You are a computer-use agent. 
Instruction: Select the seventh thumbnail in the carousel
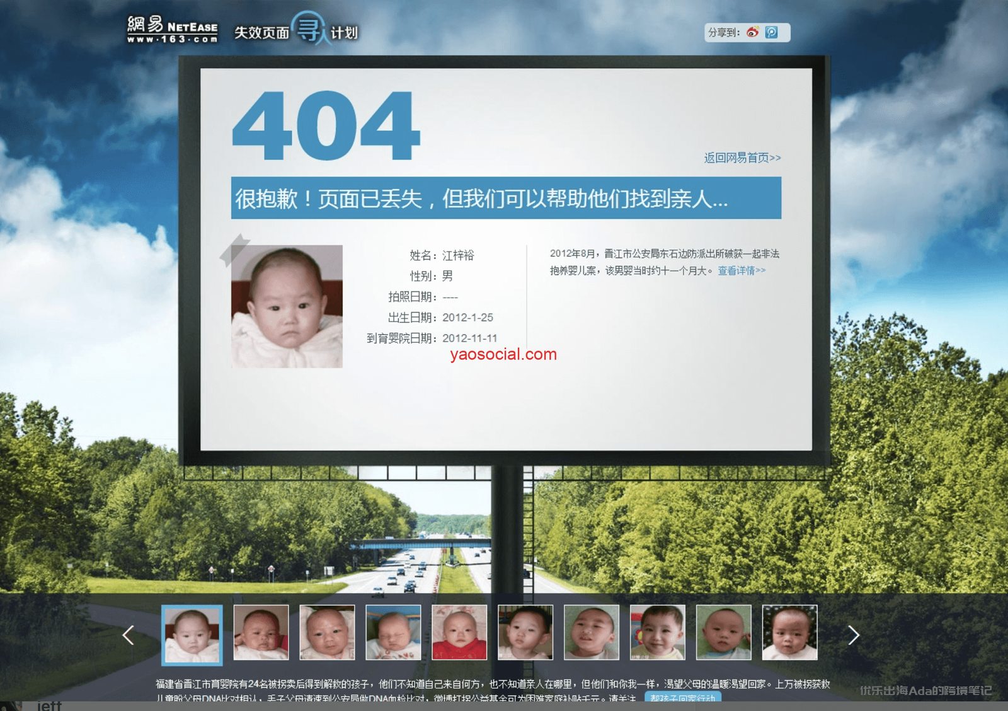592,632
